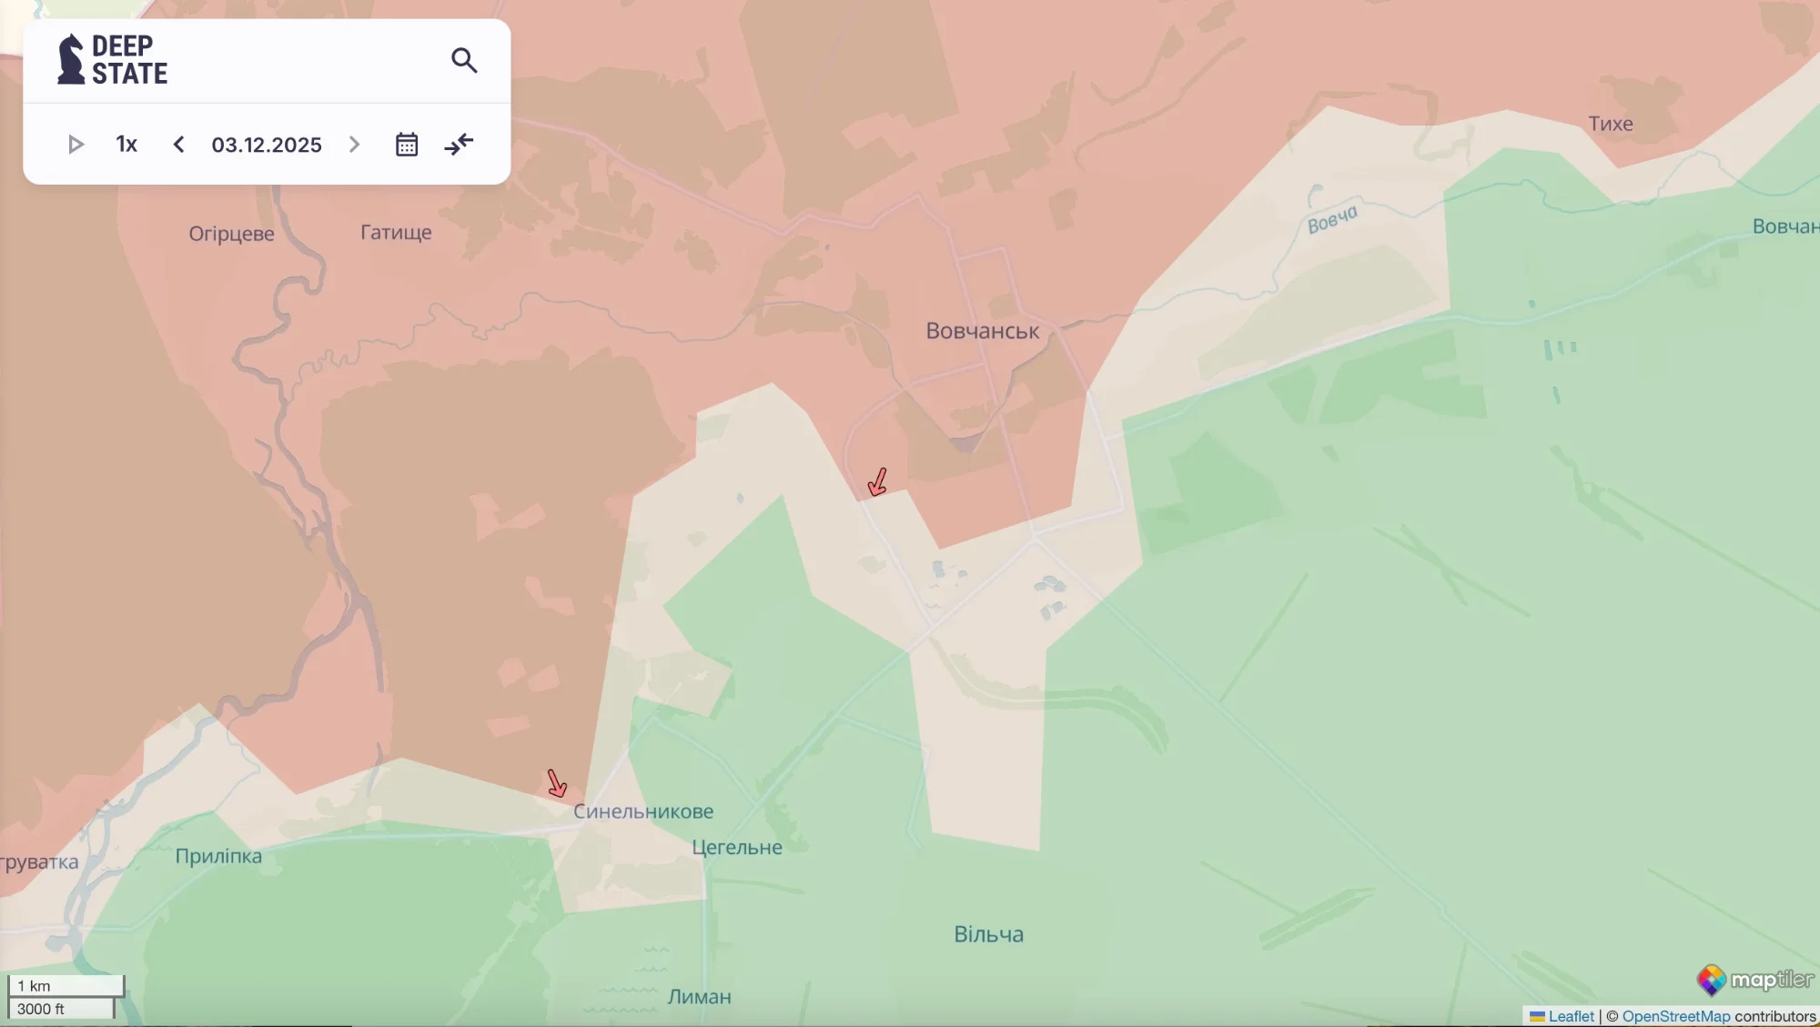Click the Огірцеве village label
This screenshot has height=1027, width=1820.
coord(231,234)
